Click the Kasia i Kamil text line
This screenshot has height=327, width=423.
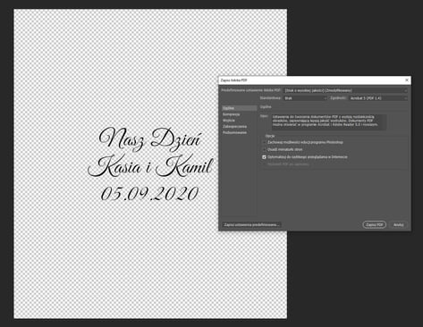150,167
